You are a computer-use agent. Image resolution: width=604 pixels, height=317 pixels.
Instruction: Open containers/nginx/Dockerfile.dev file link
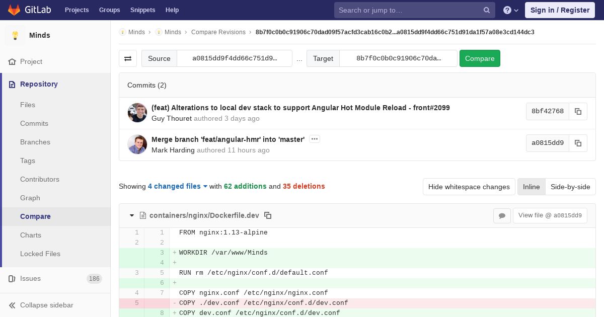point(204,215)
